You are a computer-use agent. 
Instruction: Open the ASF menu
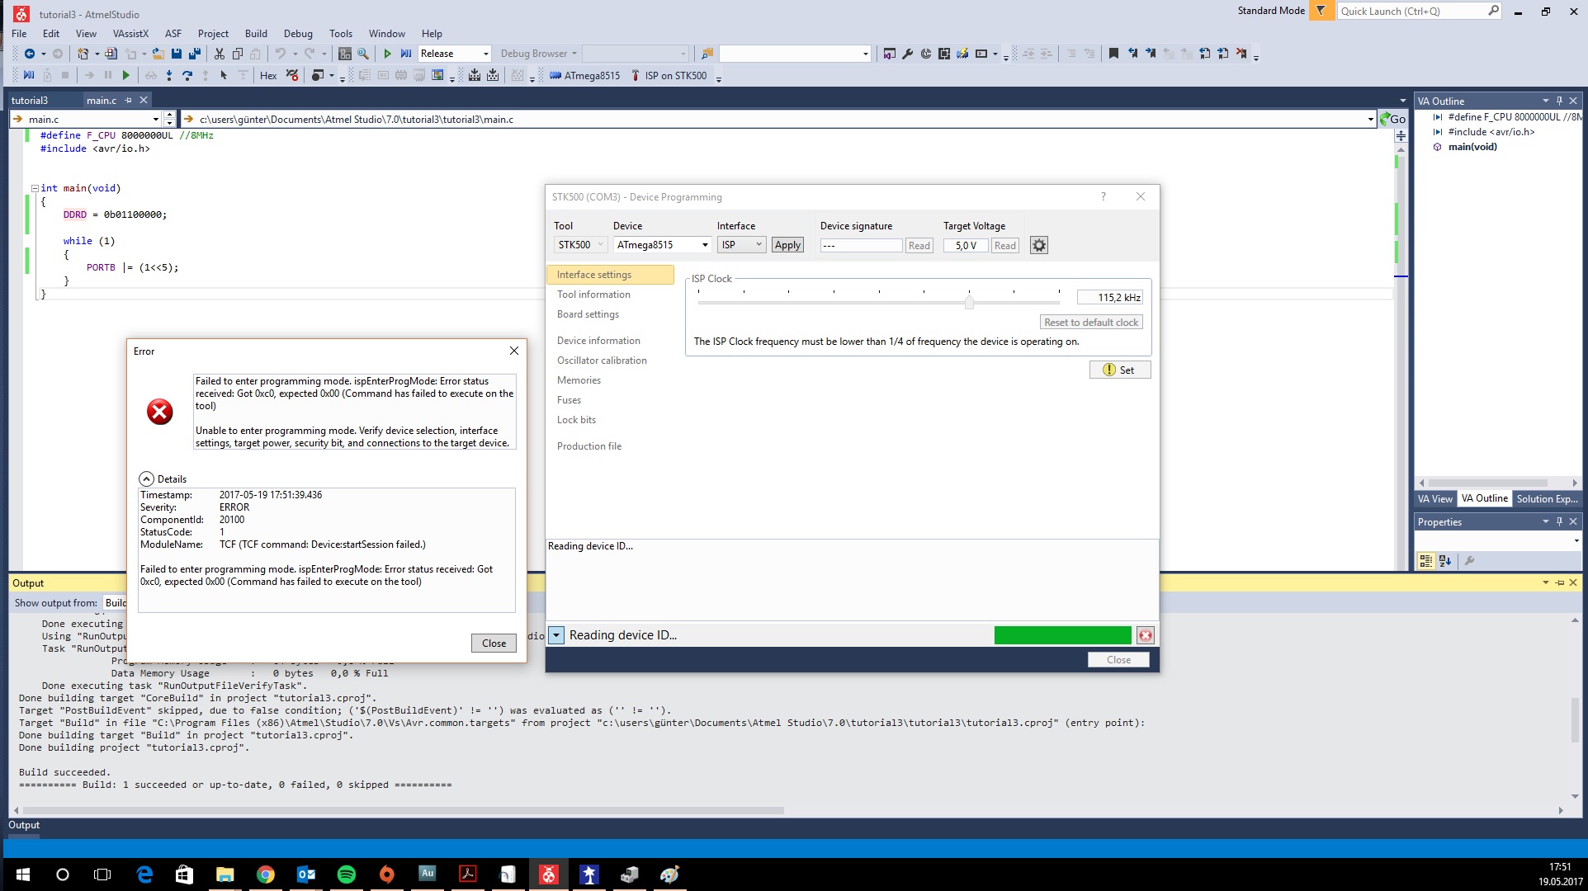pyautogui.click(x=173, y=34)
